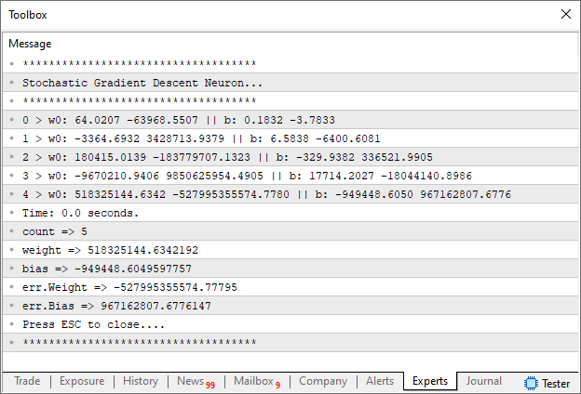
Task: Select the Alerts tab
Action: tap(380, 381)
